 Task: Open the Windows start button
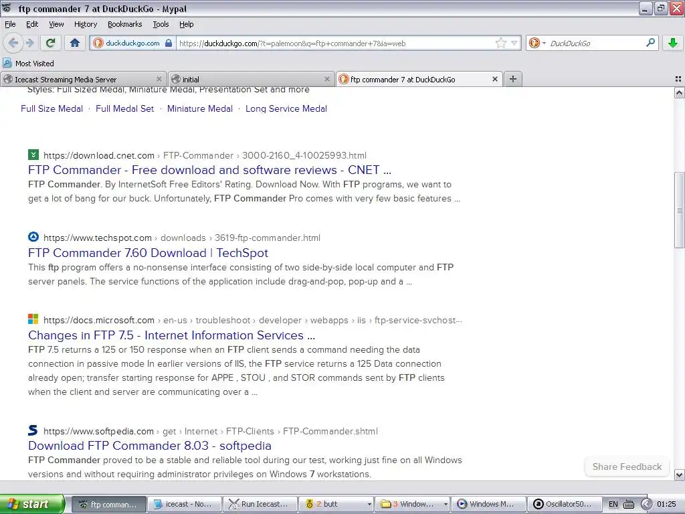tap(32, 504)
